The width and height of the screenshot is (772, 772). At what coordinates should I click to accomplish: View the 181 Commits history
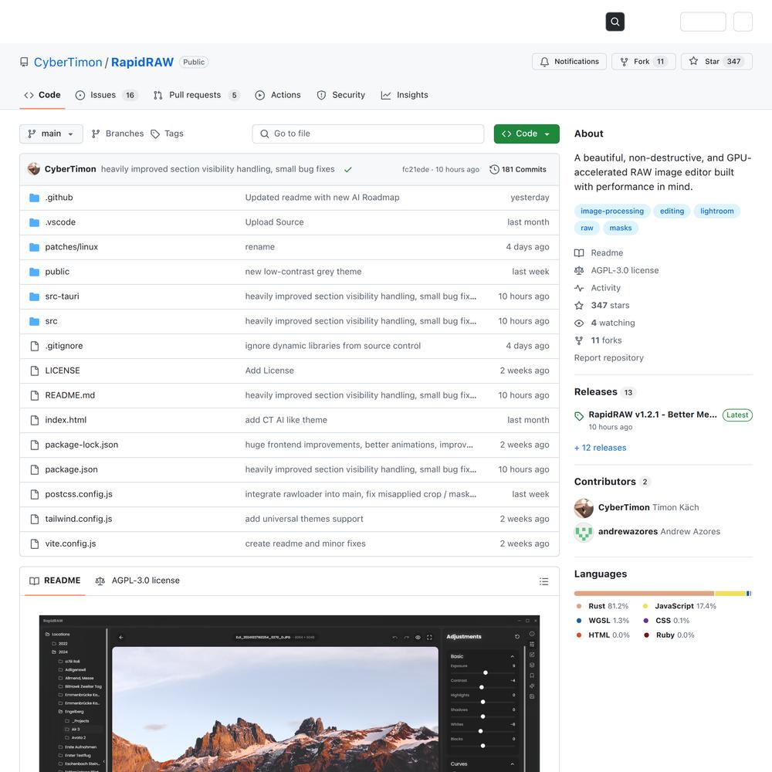point(518,169)
